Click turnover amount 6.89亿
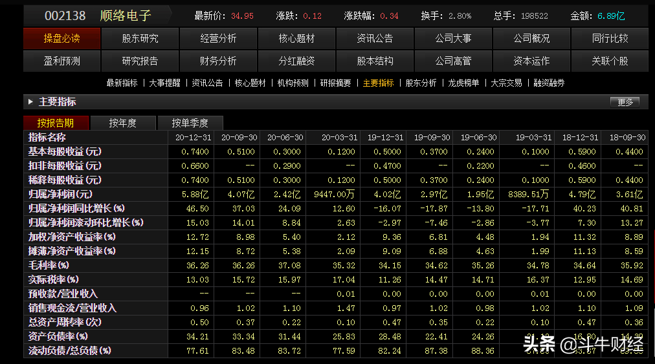 pyautogui.click(x=611, y=16)
